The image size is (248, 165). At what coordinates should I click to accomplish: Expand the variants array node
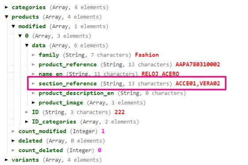pyautogui.click(x=6, y=160)
